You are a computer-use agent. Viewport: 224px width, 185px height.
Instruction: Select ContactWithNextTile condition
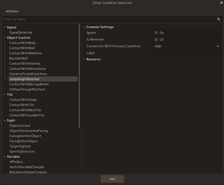pyautogui.click(x=25, y=110)
